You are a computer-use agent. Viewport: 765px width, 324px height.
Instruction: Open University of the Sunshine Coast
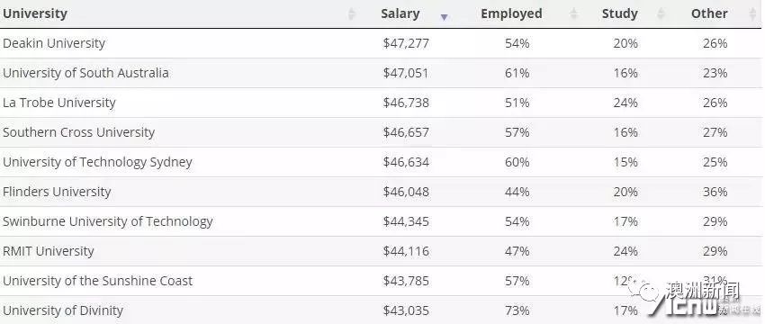coord(97,281)
